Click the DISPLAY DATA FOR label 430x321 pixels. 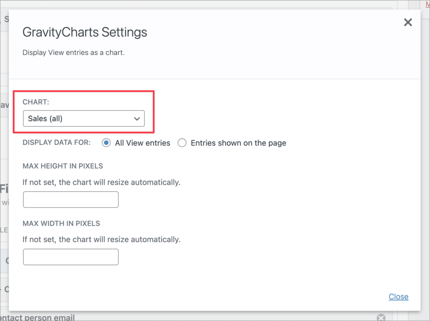pyautogui.click(x=57, y=143)
